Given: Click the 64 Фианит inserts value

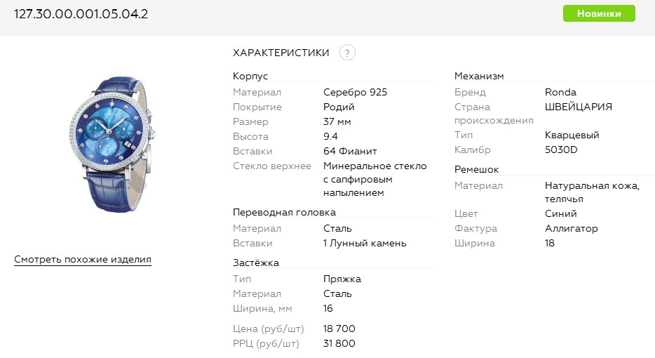Looking at the screenshot, I should pos(350,151).
